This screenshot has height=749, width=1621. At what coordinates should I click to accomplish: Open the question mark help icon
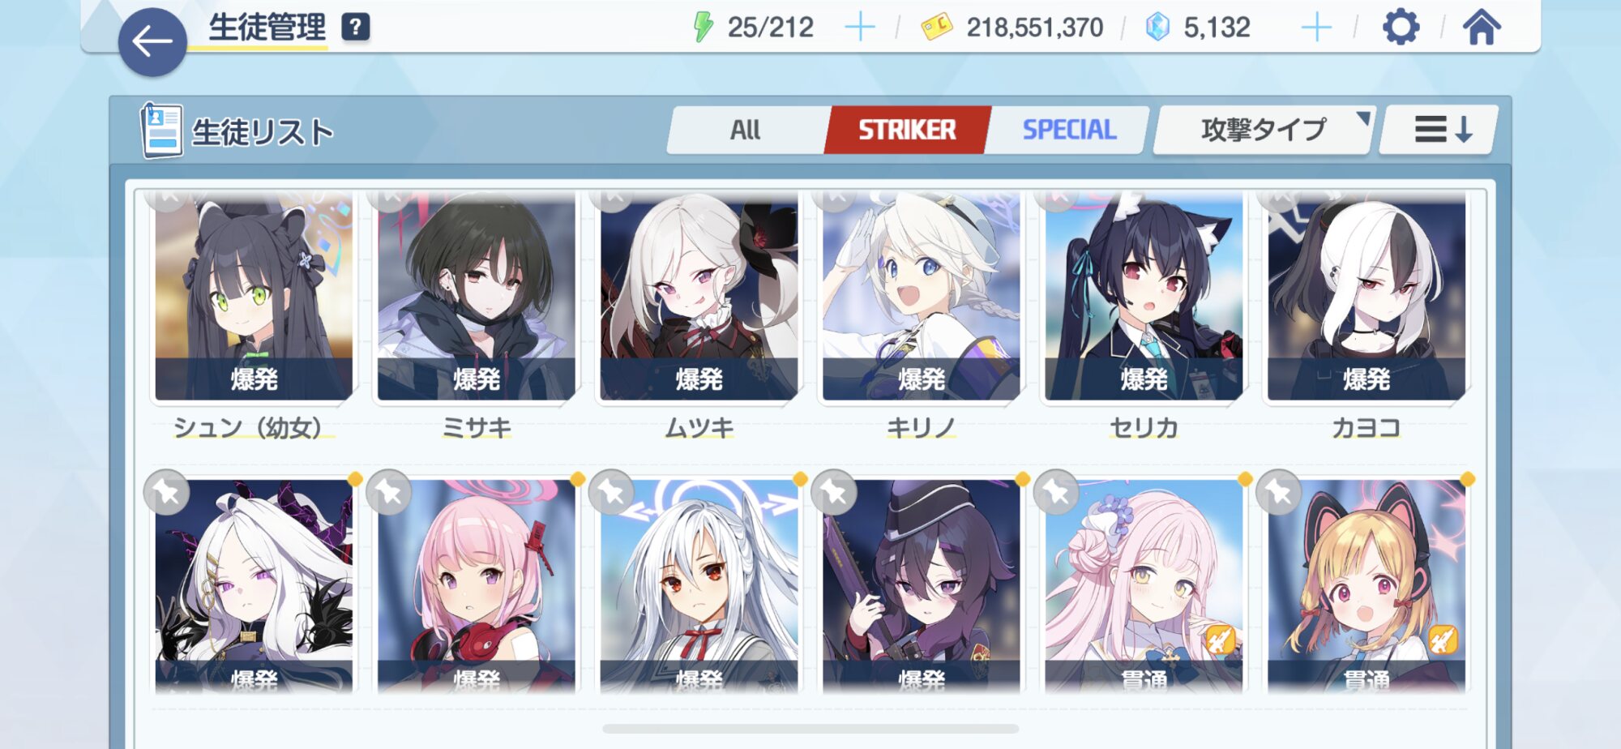pyautogui.click(x=355, y=28)
